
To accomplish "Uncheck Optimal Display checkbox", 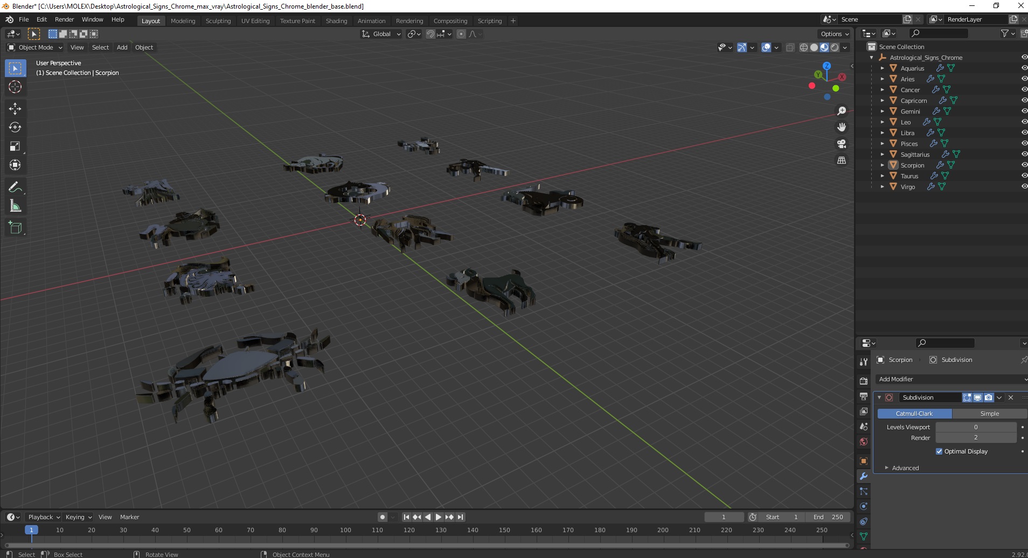I will click(939, 451).
